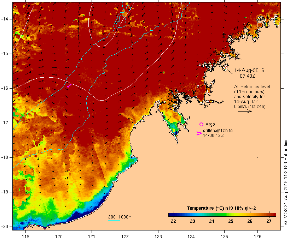Viewport: 290px width, 240px height.
Task: Click the longitude axis label 124
Action: (x=191, y=236)
